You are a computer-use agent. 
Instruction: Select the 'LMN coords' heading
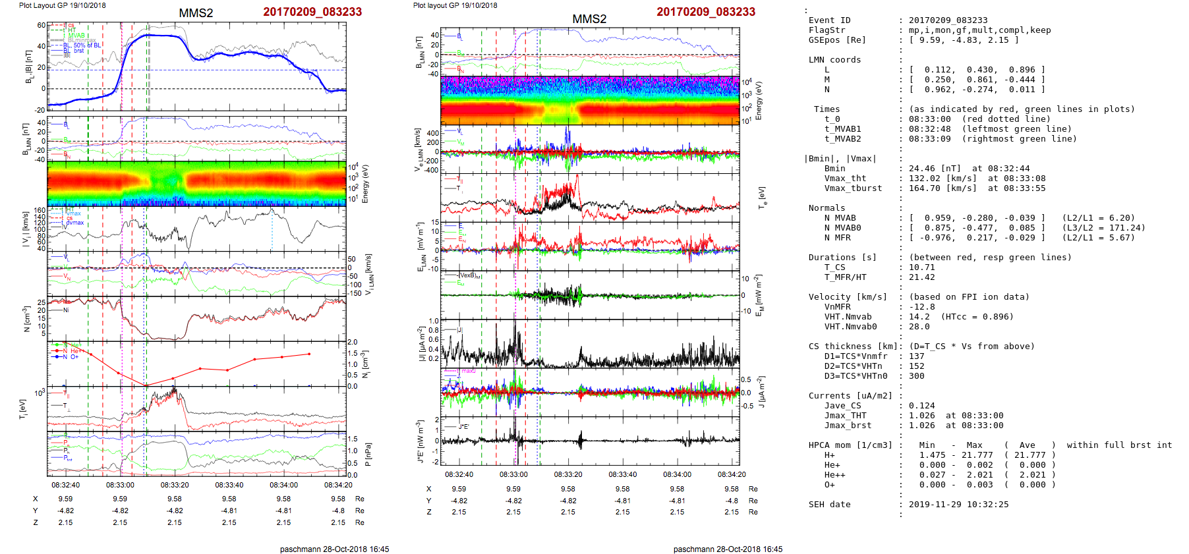834,60
